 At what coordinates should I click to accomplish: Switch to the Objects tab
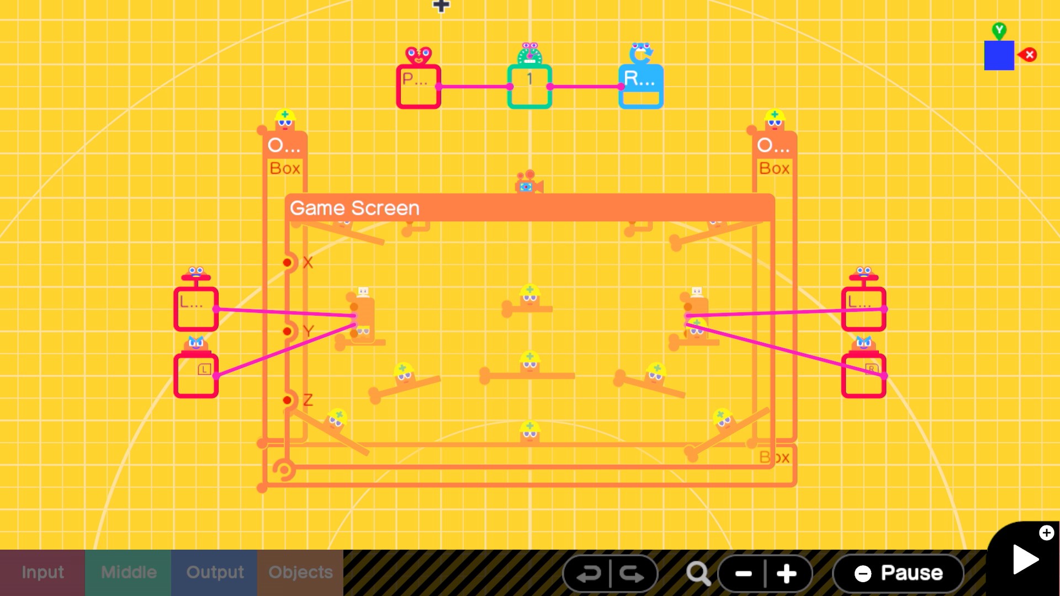[300, 573]
